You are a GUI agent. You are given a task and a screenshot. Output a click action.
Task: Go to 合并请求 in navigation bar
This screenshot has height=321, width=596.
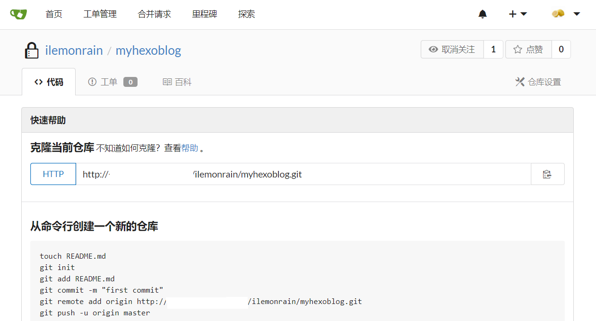154,14
